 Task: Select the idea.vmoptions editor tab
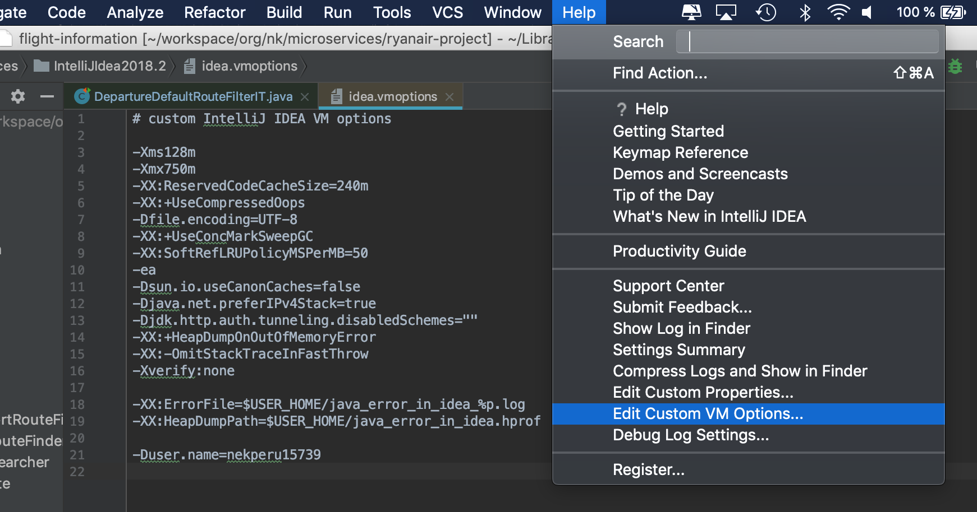pyautogui.click(x=391, y=96)
